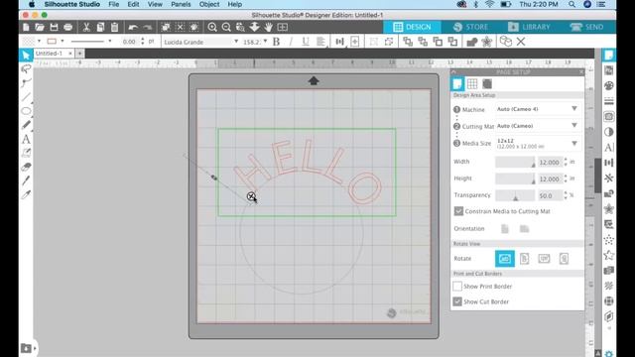635x357 pixels.
Task: Collapse the Page Setup panel
Action: 453,71
